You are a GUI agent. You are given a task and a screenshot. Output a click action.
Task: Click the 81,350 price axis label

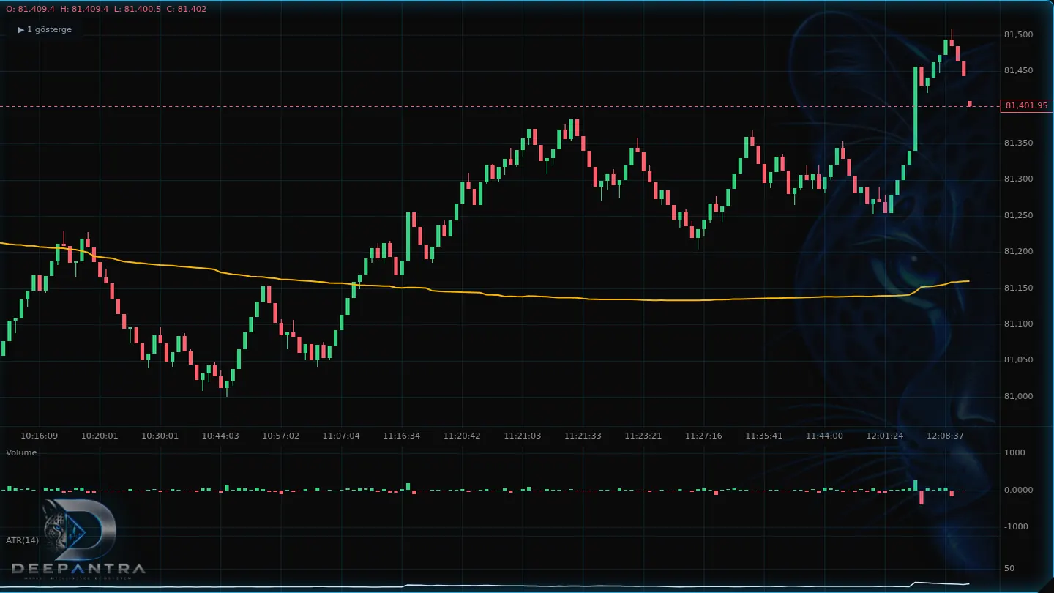(1018, 143)
